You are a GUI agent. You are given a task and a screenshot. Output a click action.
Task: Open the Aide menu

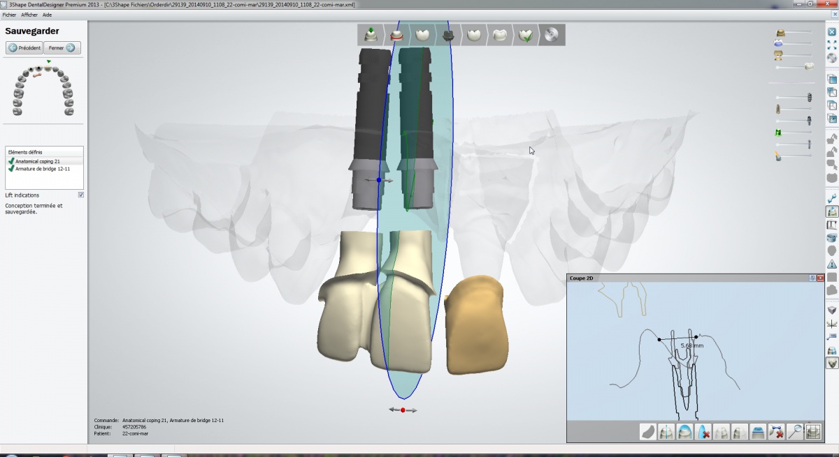[x=47, y=15]
